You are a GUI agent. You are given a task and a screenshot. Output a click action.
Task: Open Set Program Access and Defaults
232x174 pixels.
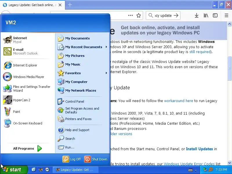[x=82, y=110]
